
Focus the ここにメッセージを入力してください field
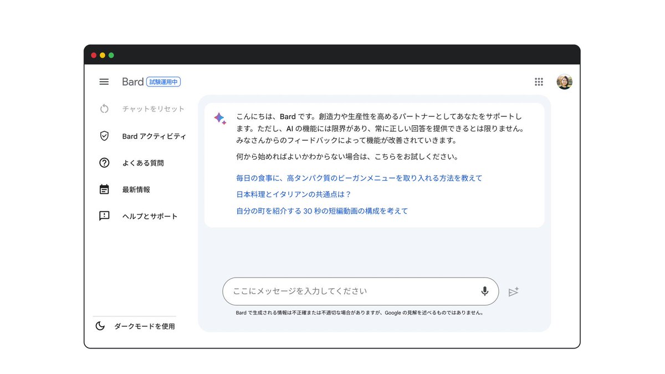point(360,291)
